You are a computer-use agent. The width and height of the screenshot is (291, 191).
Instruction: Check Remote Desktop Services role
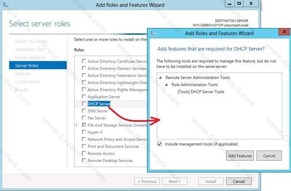[x=84, y=160]
